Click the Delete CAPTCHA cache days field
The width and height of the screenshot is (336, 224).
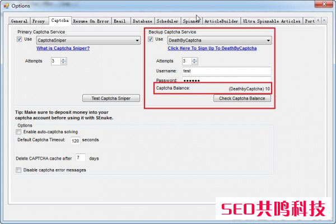point(81,158)
